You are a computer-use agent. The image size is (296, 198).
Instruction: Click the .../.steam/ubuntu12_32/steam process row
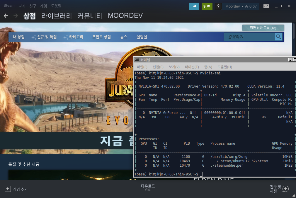[x=214, y=161]
